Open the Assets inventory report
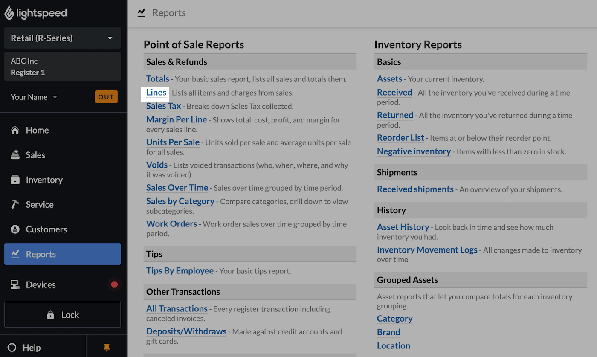 pyautogui.click(x=390, y=79)
